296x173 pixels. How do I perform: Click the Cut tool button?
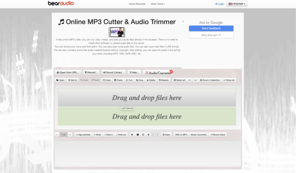pos(129,80)
